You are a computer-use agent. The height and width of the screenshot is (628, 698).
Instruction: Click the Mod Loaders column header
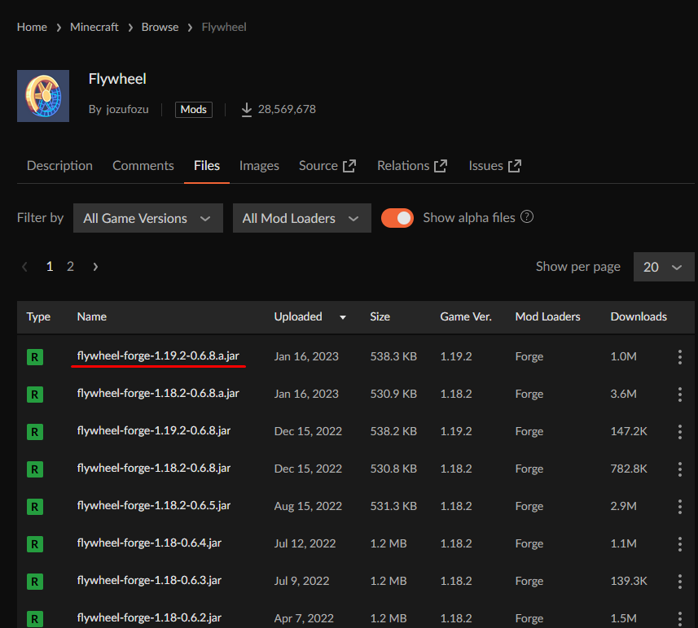click(547, 316)
